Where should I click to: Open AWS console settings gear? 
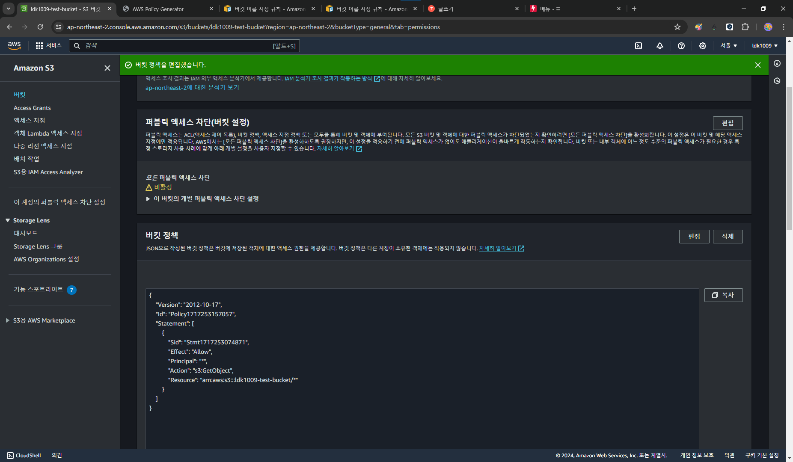[x=703, y=46]
